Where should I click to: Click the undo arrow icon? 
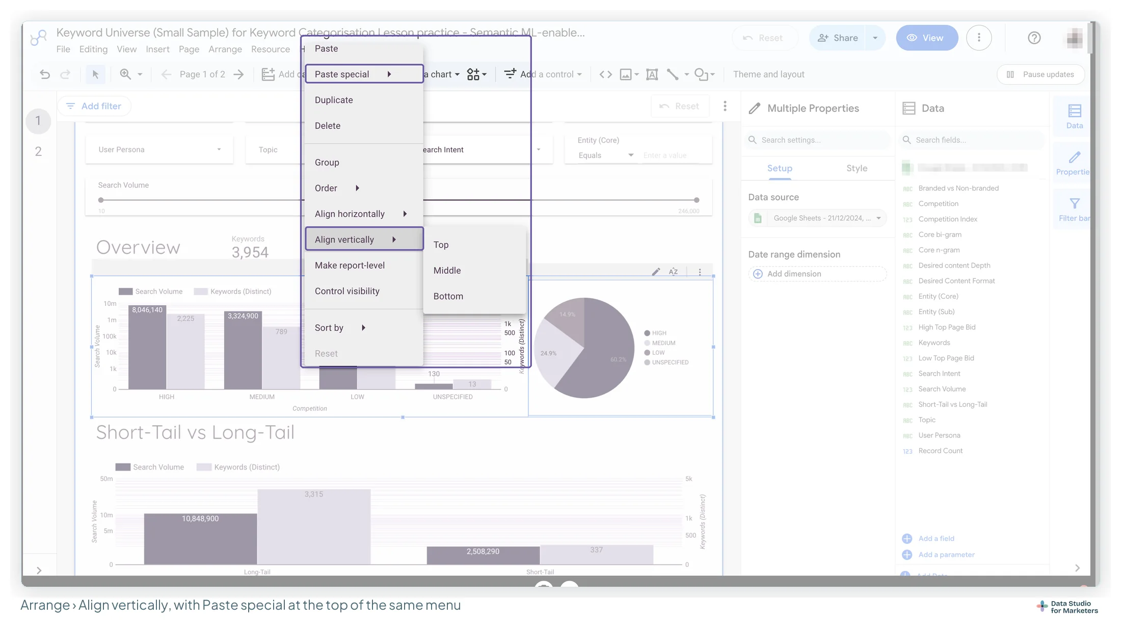[45, 74]
